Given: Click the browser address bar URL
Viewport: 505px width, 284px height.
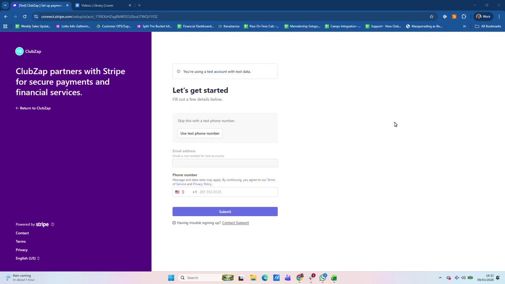Looking at the screenshot, I should click(x=99, y=17).
